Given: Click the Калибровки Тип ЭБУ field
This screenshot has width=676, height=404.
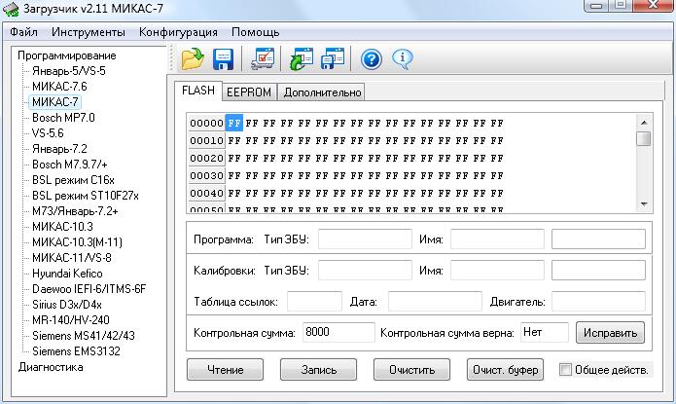Looking at the screenshot, I should point(365,271).
